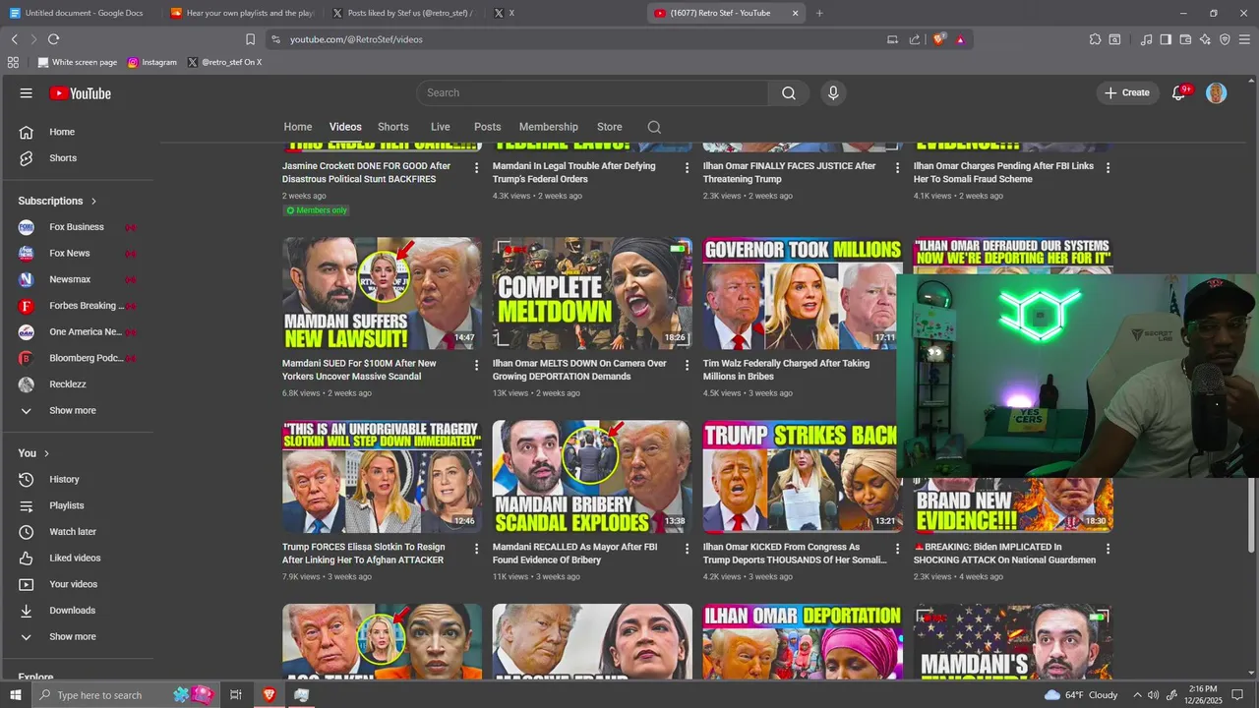Open the account avatar menu
Screen dimensions: 1259x708
click(1217, 92)
